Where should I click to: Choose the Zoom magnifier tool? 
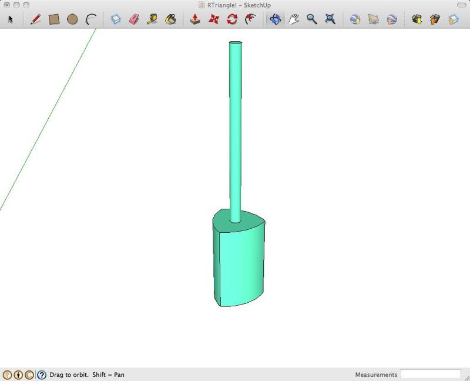coord(312,19)
